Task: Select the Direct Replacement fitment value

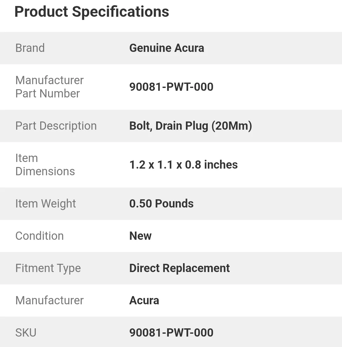Action: [180, 268]
